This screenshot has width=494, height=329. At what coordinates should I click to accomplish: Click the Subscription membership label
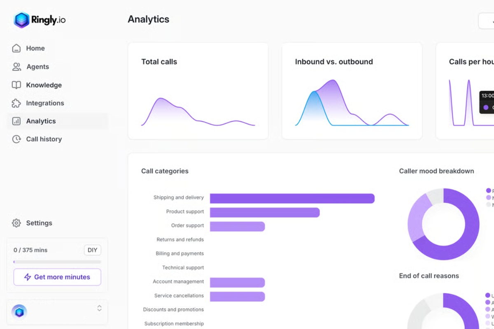[174, 324]
